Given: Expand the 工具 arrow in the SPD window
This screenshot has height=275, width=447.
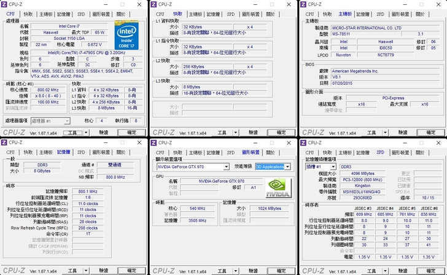Looking at the screenshot, I should (385, 271).
